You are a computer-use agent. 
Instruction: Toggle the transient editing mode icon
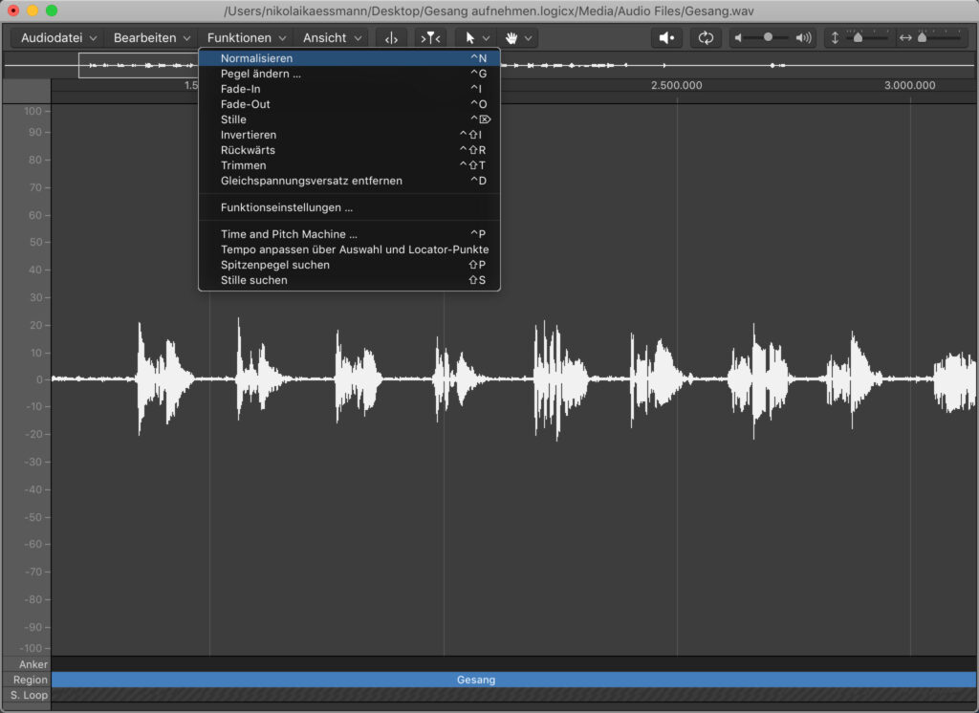(x=391, y=38)
